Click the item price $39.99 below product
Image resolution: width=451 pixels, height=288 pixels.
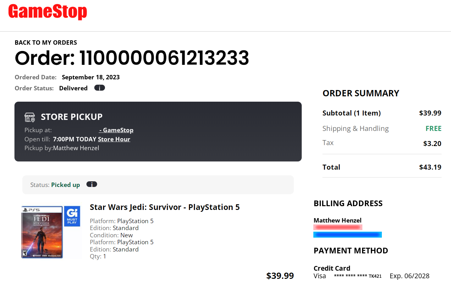[x=280, y=276]
